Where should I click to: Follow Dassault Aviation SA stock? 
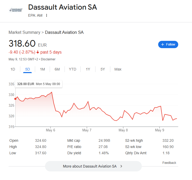(168, 44)
